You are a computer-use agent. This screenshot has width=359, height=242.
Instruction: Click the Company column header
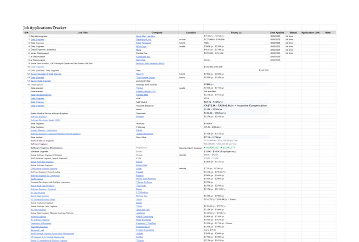point(157,33)
